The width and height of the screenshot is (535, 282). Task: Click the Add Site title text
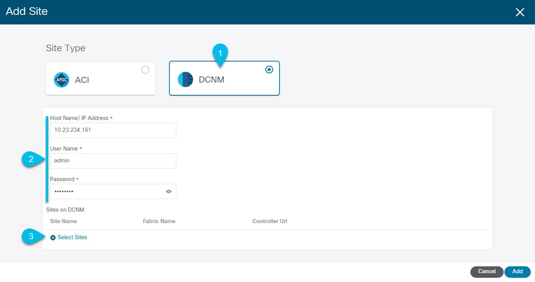click(27, 11)
